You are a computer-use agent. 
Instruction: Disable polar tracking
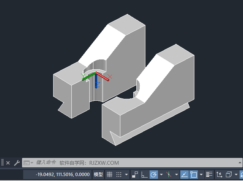pyautogui.click(x=153, y=175)
